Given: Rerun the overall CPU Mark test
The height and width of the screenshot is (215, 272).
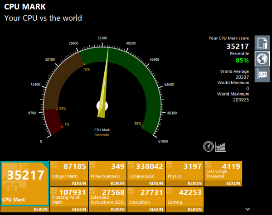Looking at the screenshot, I should click(40, 210).
